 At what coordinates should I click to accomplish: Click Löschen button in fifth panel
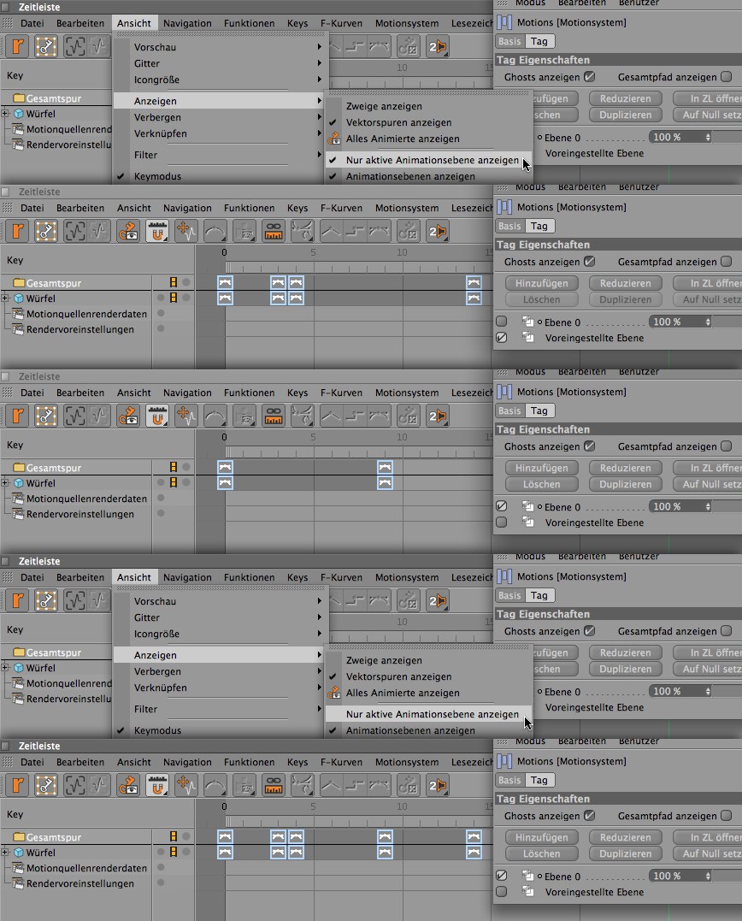click(x=541, y=853)
